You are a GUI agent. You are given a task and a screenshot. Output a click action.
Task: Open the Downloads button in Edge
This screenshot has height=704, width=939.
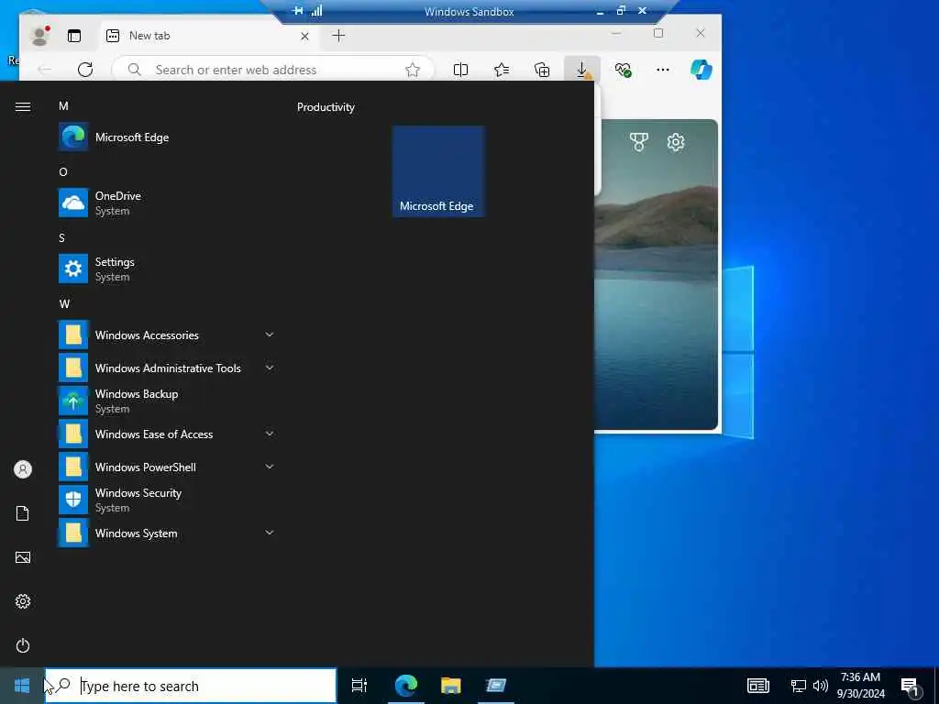pyautogui.click(x=582, y=70)
